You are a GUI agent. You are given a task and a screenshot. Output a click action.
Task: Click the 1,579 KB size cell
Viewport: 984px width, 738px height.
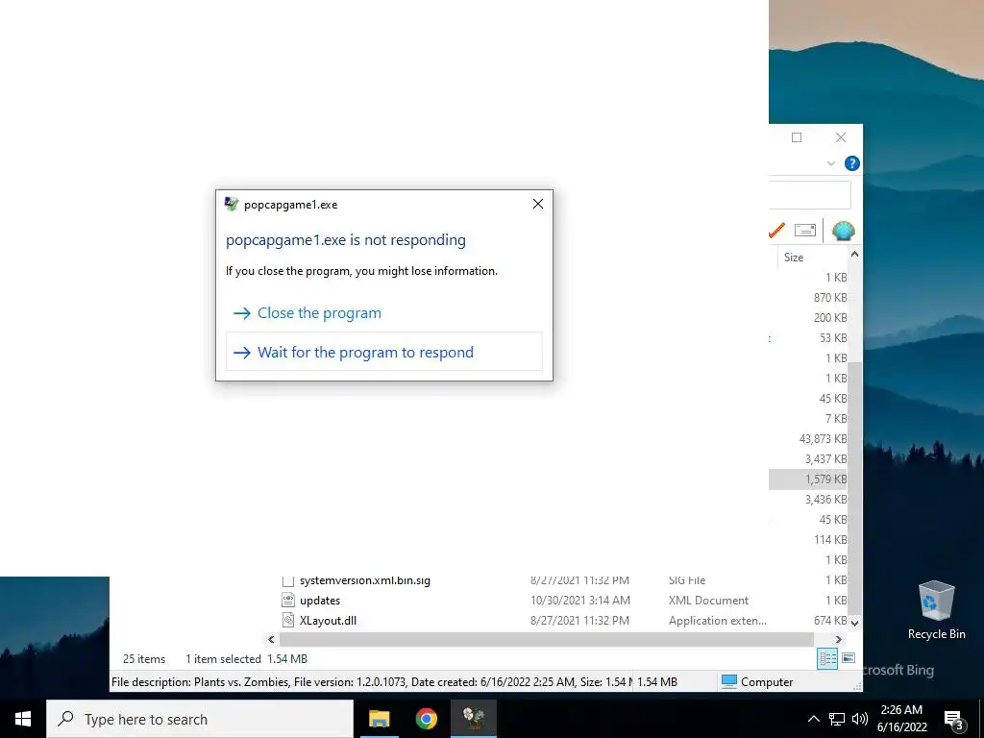(825, 480)
